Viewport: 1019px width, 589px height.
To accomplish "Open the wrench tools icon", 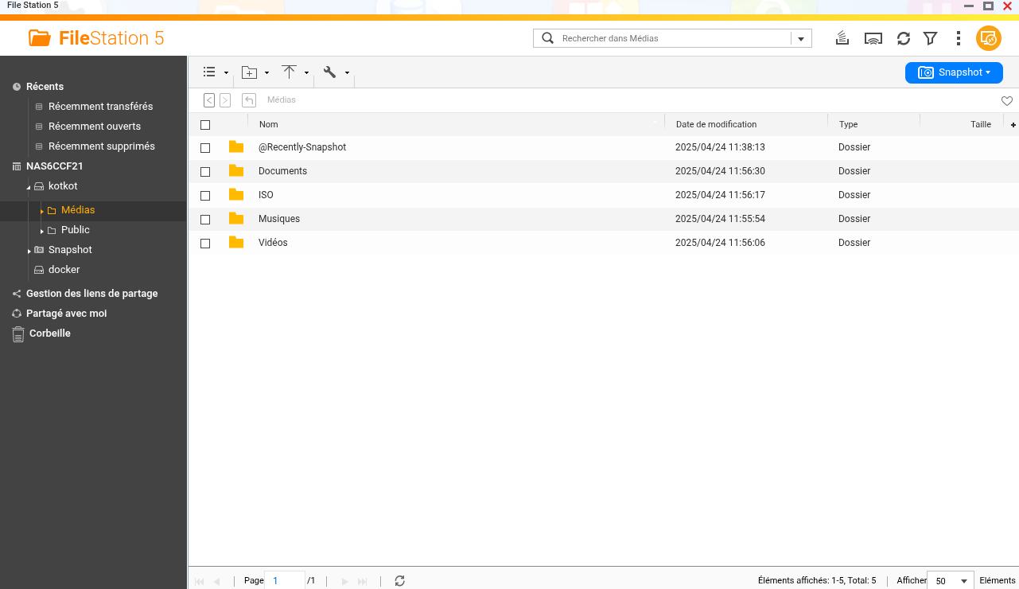I will point(329,72).
